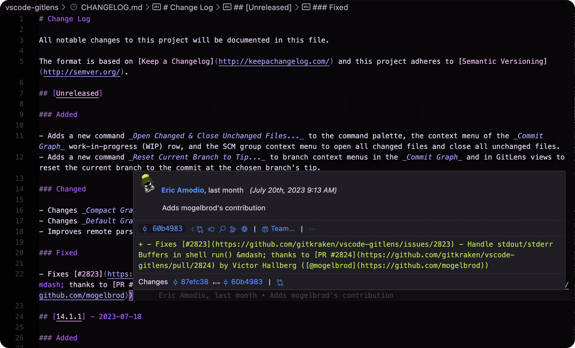Click the compare changes icon after 60b4983
The width and height of the screenshot is (575, 348).
point(280,282)
